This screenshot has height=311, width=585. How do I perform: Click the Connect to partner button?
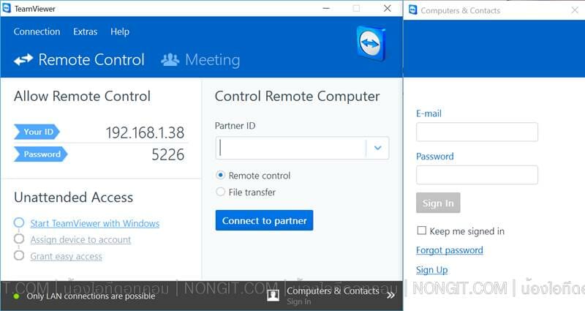[x=264, y=220]
